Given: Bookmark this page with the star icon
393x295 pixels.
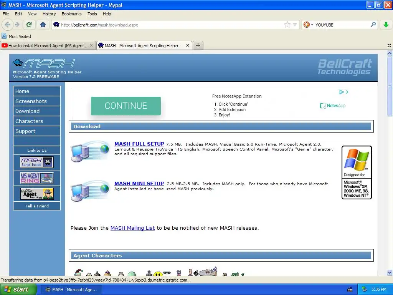Looking at the screenshot, I should point(287,25).
